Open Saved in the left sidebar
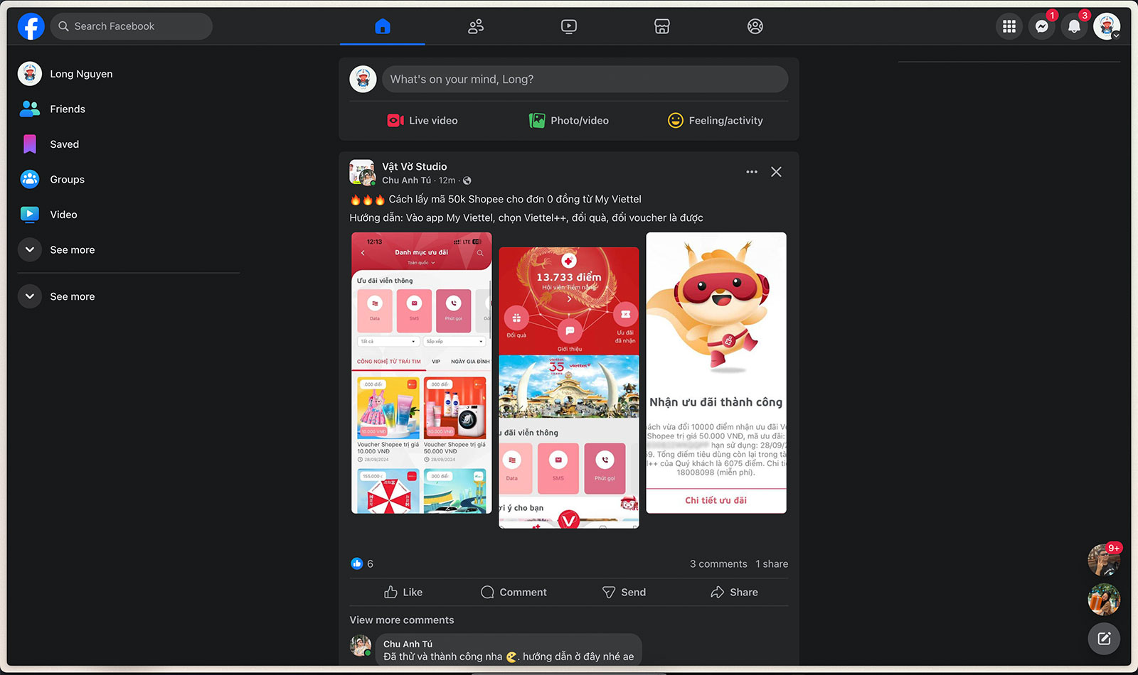This screenshot has width=1138, height=675. pos(129,144)
